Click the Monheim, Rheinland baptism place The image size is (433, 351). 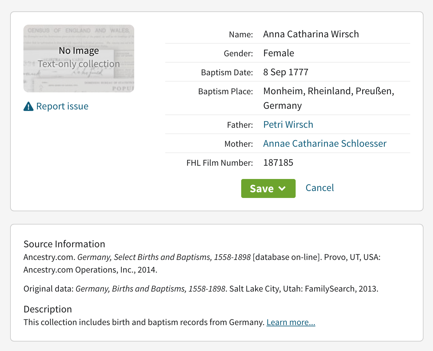(x=328, y=91)
